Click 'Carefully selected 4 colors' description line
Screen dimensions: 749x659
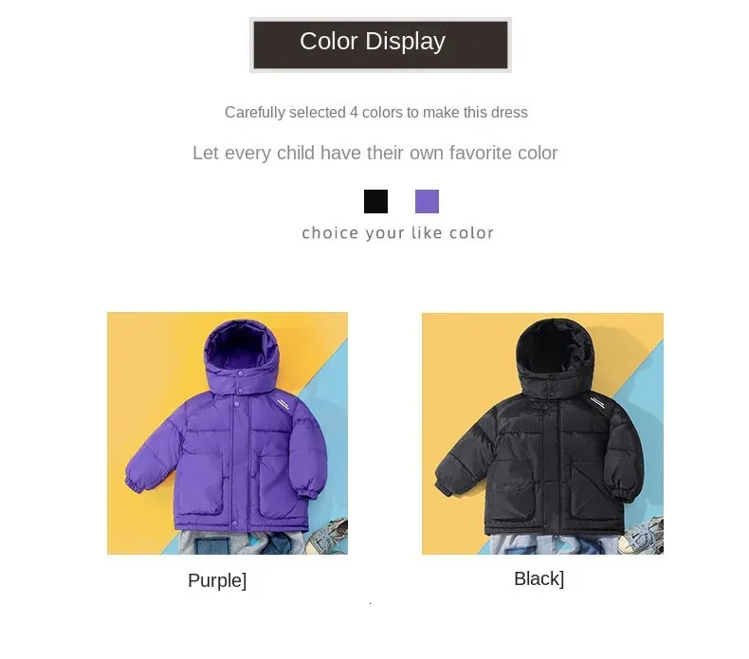click(376, 112)
